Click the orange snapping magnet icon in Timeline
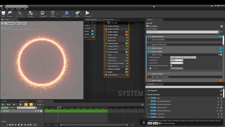This screenshot has width=225, height=127. click(31, 104)
